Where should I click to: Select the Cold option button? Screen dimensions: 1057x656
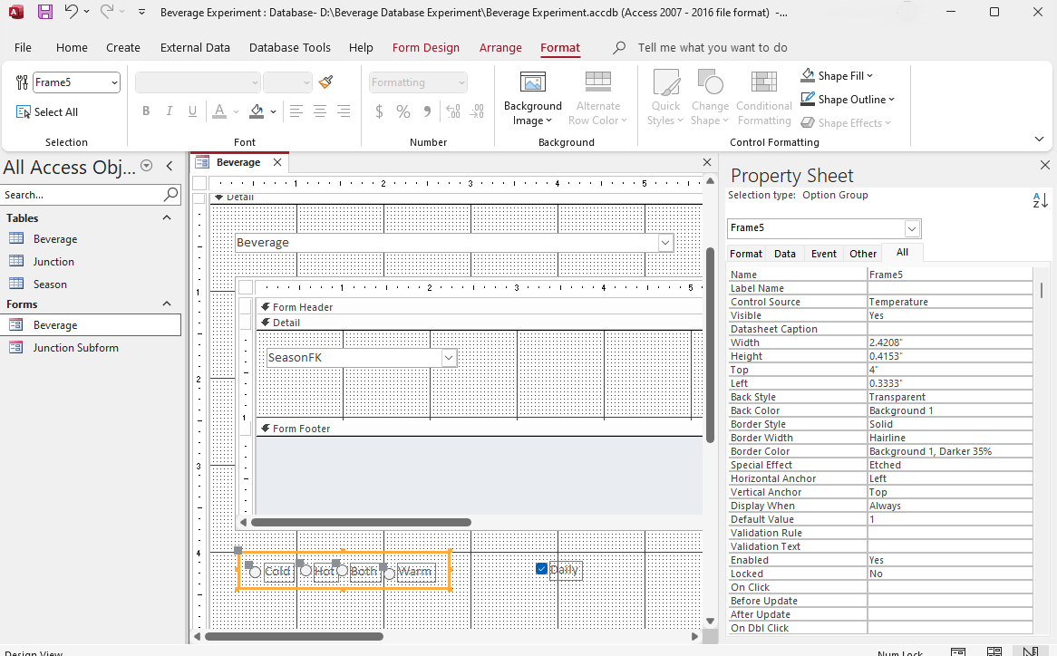click(x=255, y=572)
